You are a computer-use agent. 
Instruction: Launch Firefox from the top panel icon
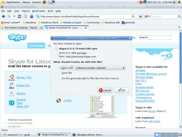click(44, 2)
